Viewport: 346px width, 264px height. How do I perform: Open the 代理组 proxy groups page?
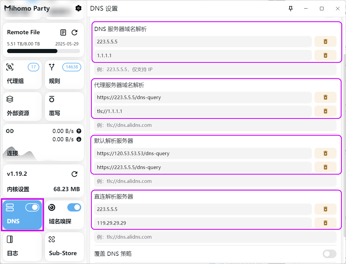tap(22, 75)
